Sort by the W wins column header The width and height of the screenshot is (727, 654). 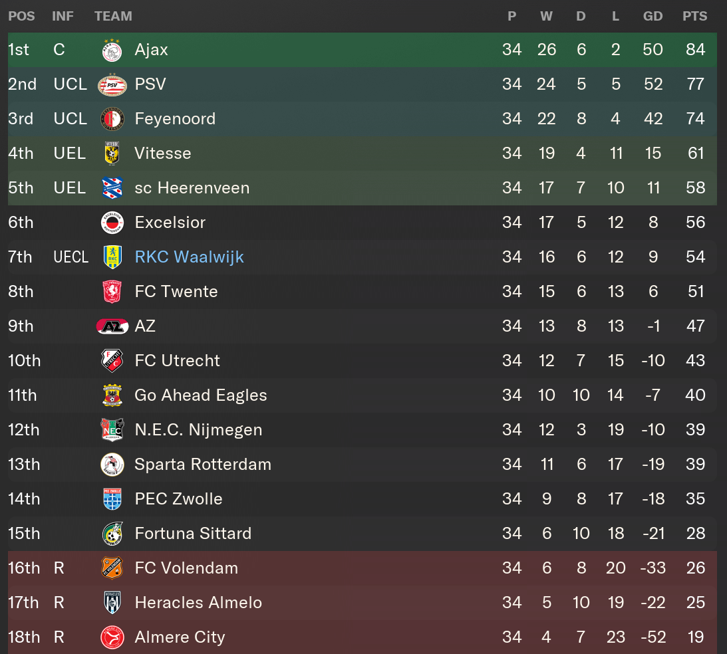[546, 16]
